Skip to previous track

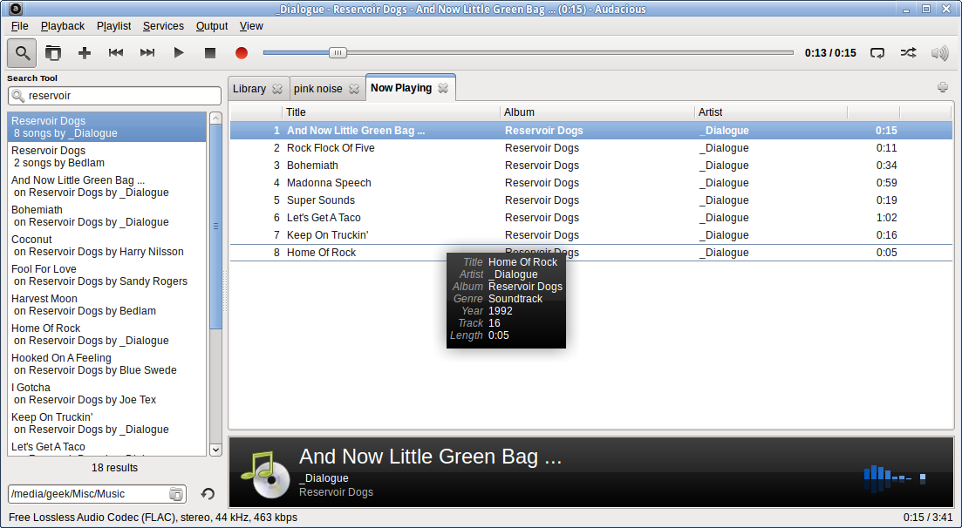(116, 53)
